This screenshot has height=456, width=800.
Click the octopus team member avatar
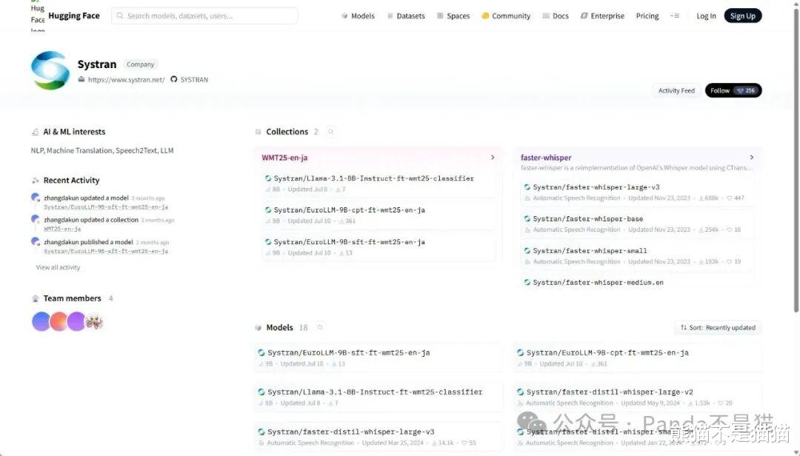[94, 322]
